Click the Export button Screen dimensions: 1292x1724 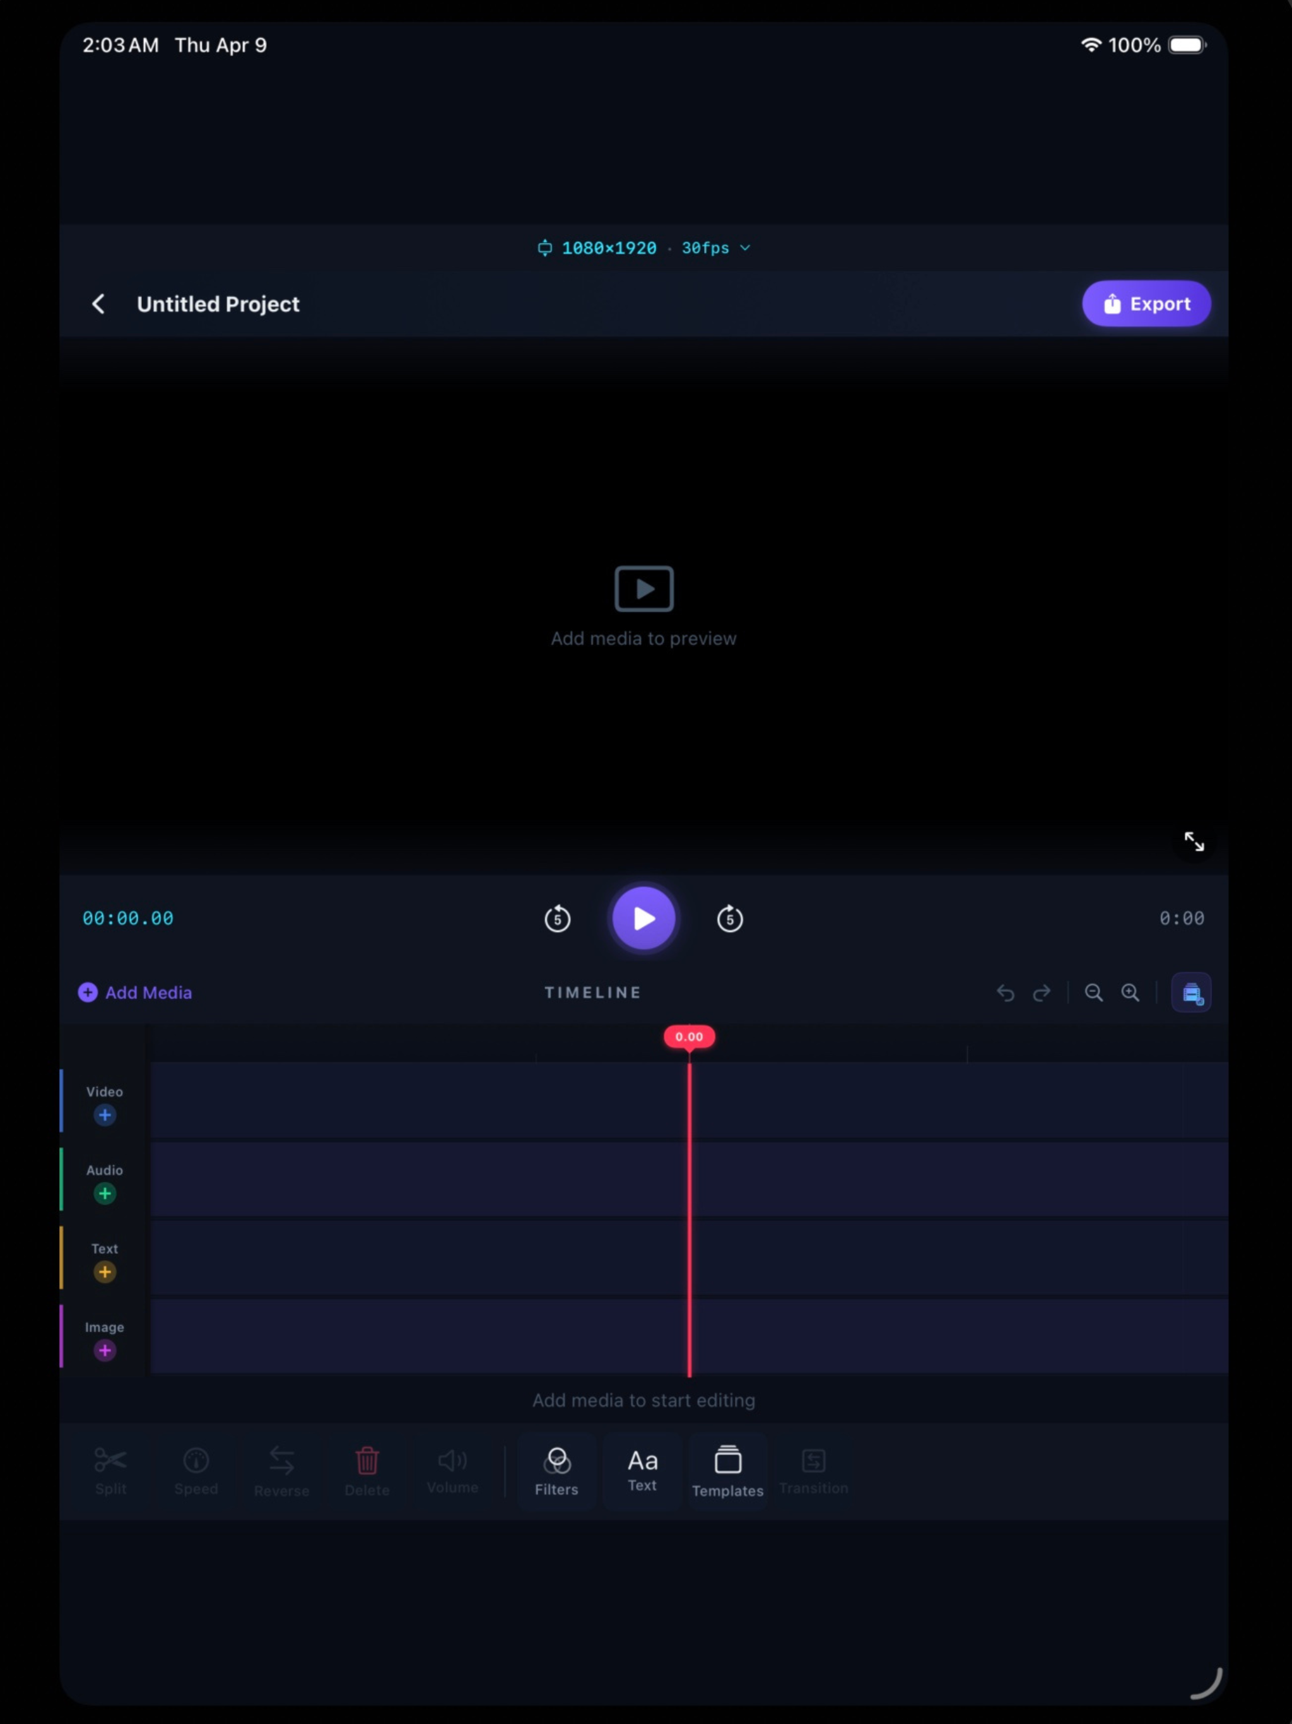tap(1146, 303)
